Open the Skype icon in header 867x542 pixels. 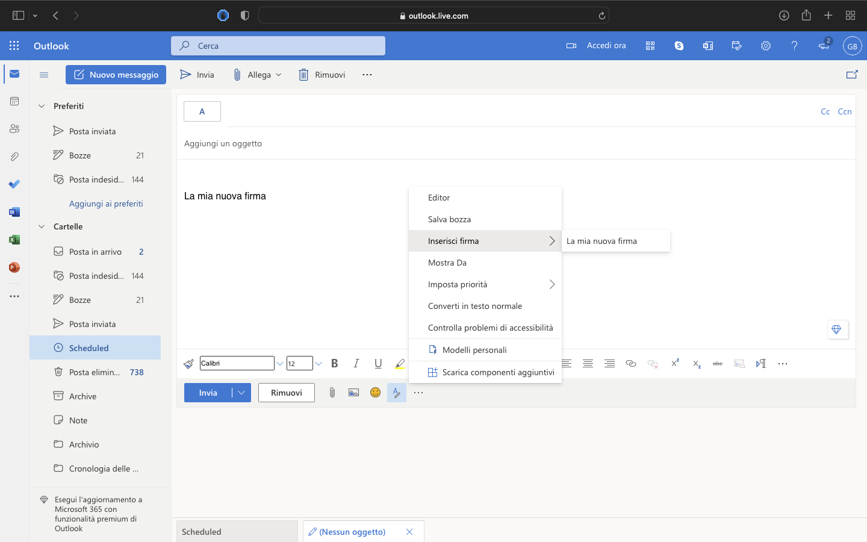pos(679,46)
